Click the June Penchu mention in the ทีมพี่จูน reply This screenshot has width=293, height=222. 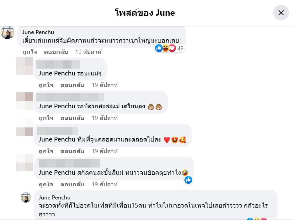(57, 139)
